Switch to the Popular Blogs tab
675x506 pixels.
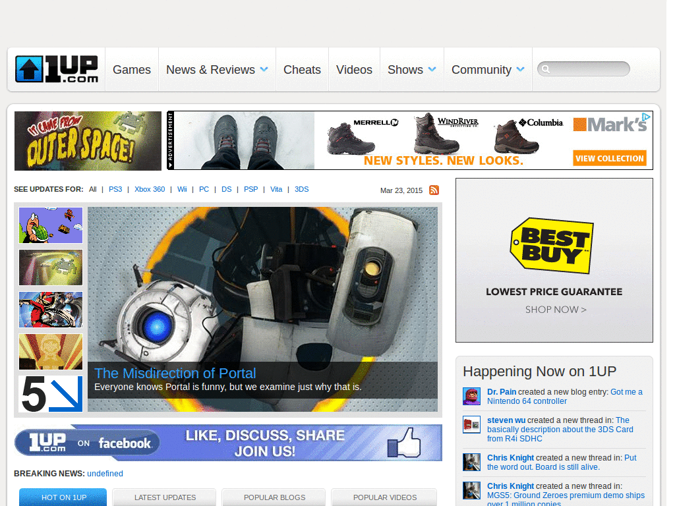tap(274, 497)
